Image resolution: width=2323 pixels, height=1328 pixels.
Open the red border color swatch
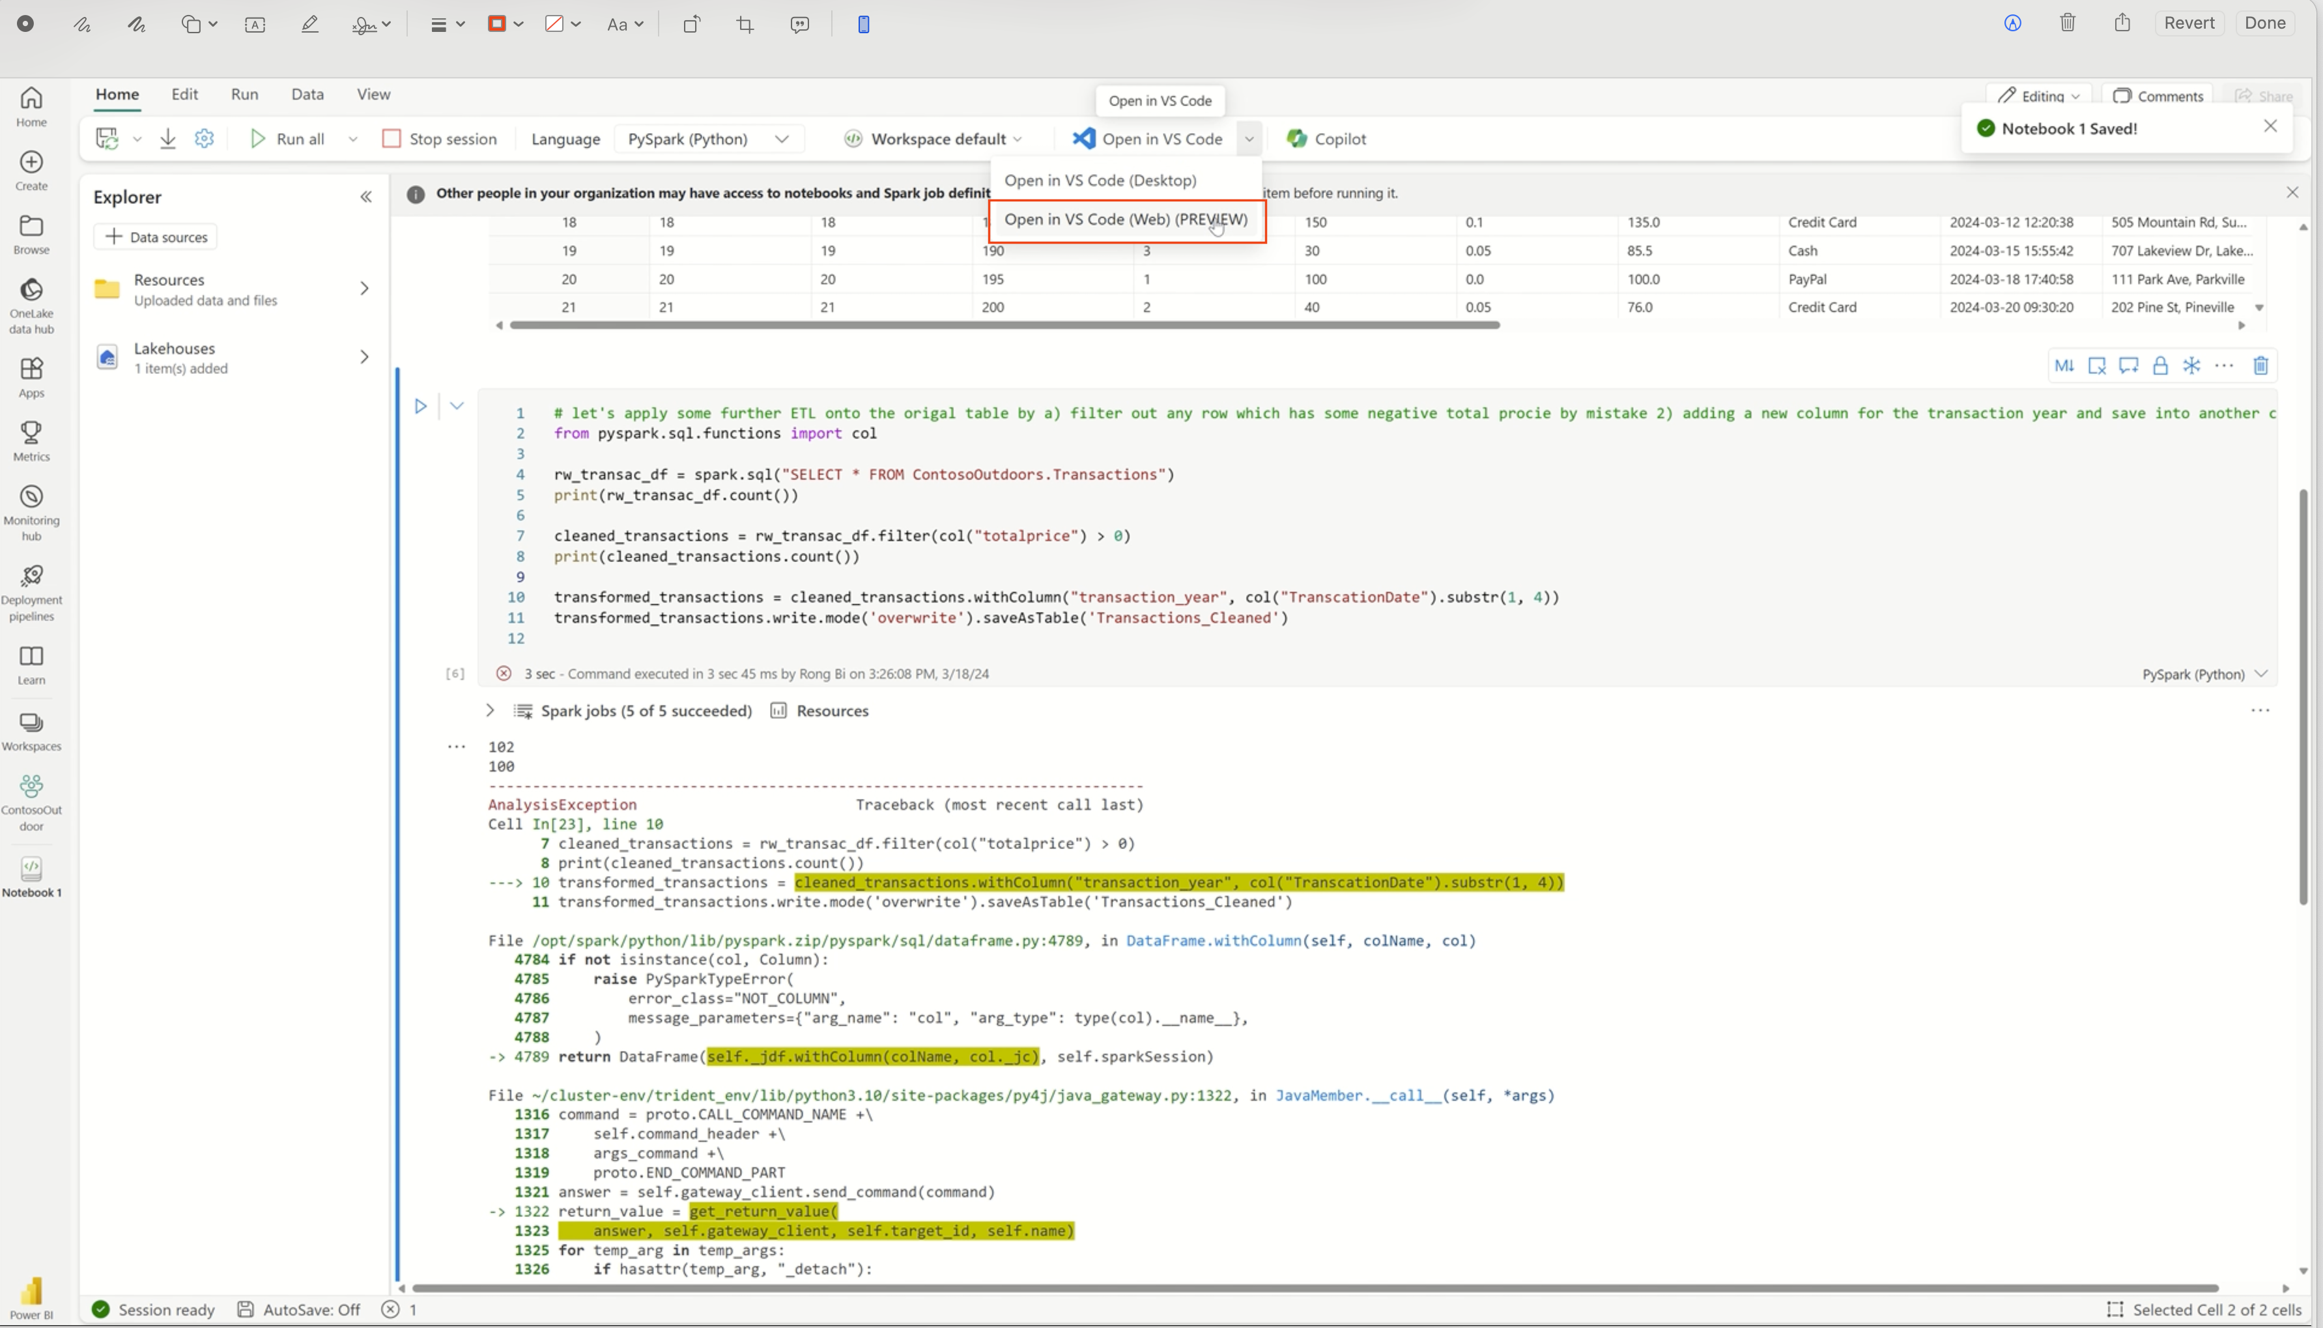point(505,25)
